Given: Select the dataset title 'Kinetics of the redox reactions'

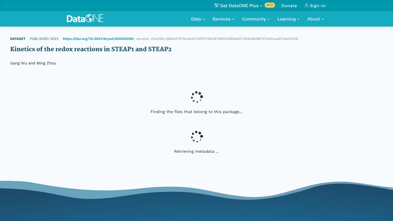Looking at the screenshot, I should [x=91, y=49].
